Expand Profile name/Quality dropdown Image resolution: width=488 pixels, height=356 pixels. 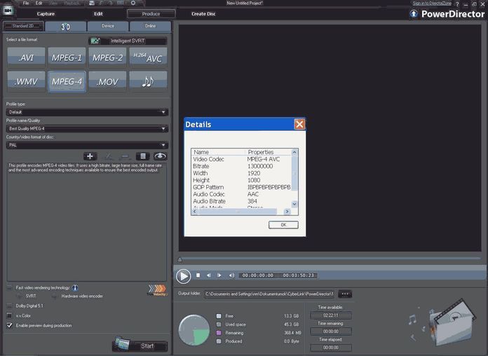click(x=87, y=128)
